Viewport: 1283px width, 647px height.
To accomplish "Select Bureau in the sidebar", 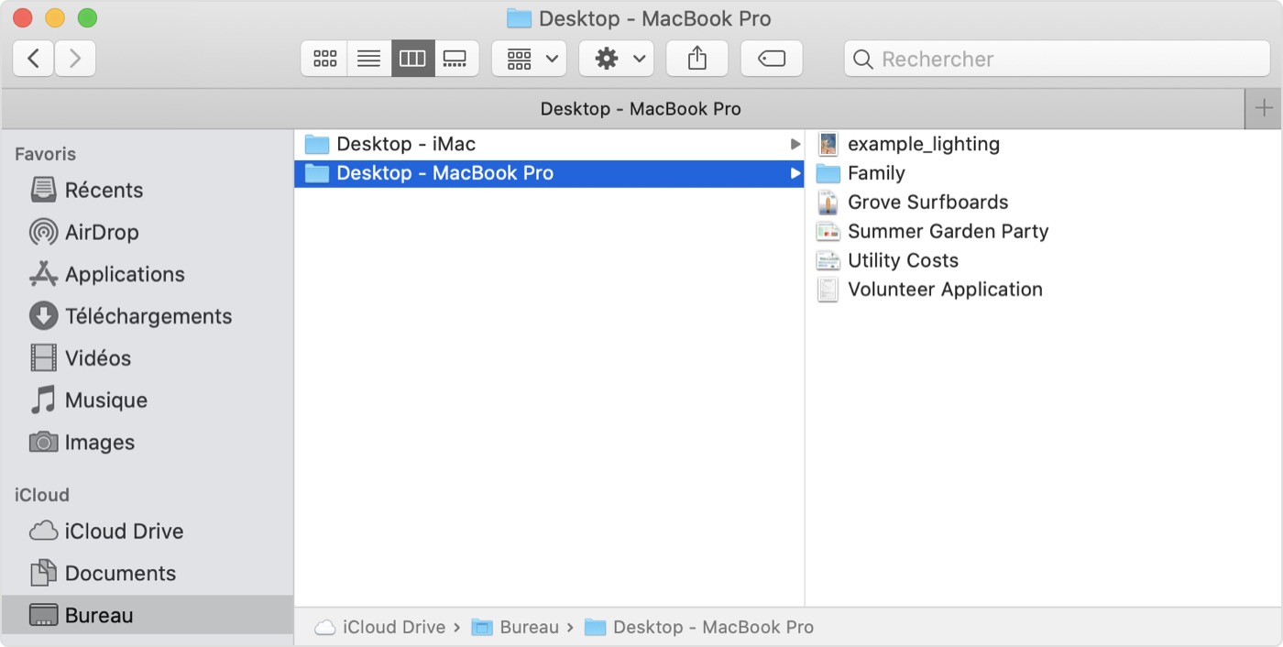I will tap(148, 615).
